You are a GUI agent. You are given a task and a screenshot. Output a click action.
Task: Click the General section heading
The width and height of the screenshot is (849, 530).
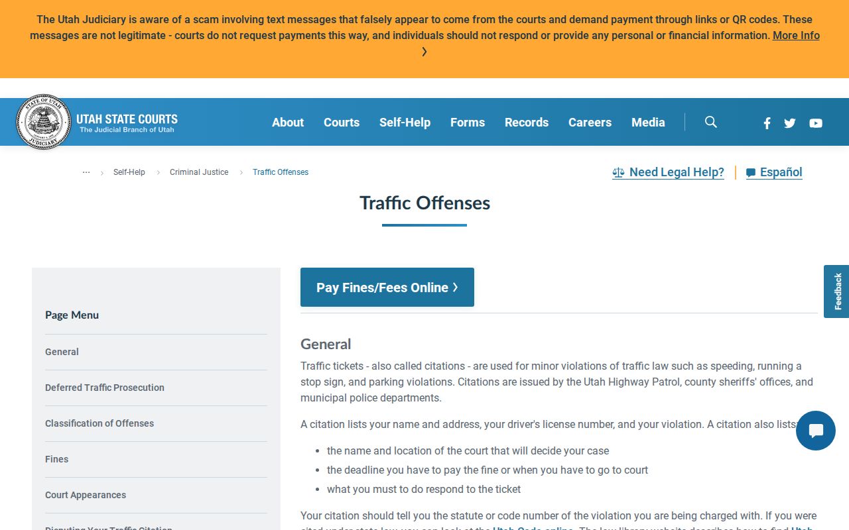326,344
